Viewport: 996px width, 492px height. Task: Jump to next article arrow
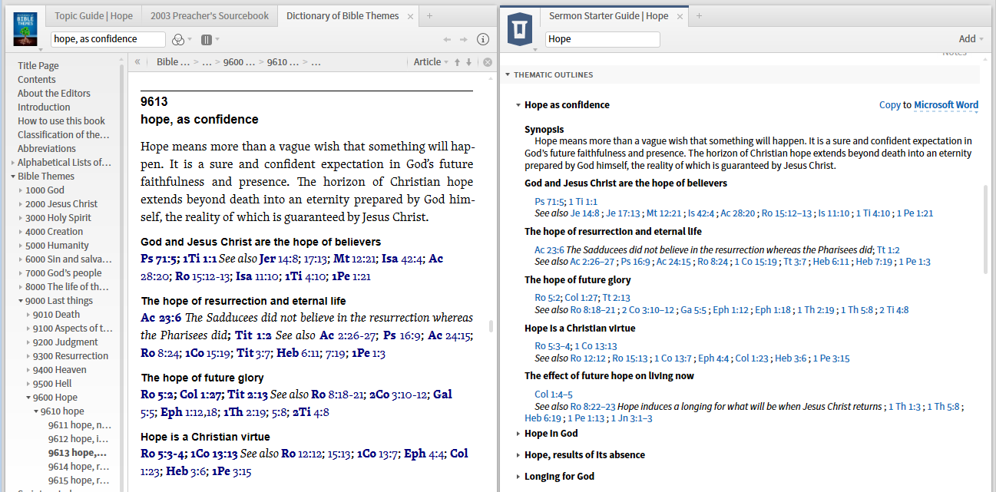pos(468,62)
